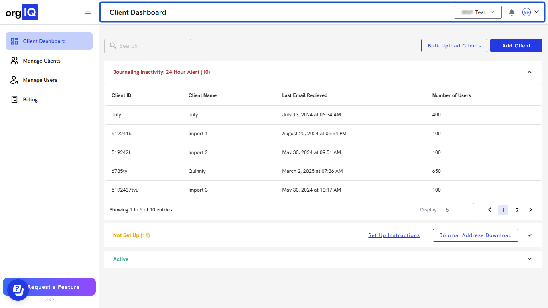The image size is (548, 308).
Task: Open the user account menu chevron
Action: pos(537,12)
